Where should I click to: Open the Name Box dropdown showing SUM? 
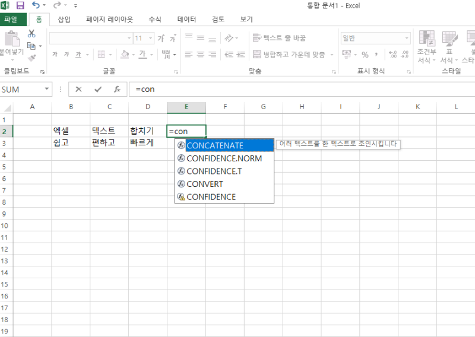pos(47,89)
